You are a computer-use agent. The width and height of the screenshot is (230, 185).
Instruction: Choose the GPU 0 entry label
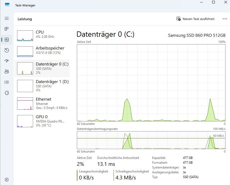[x=42, y=117]
